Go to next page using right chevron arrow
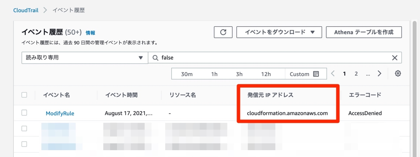 (380, 73)
